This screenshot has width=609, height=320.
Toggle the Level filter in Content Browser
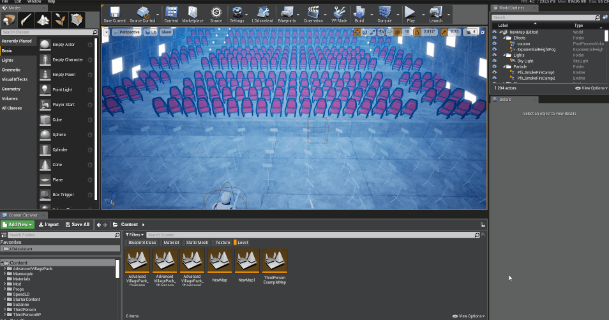pyautogui.click(x=241, y=243)
